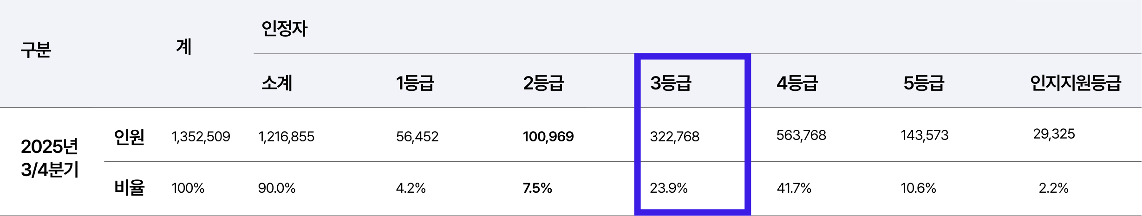Click the 소계 column header
The height and width of the screenshot is (216, 1142).
coord(277,83)
